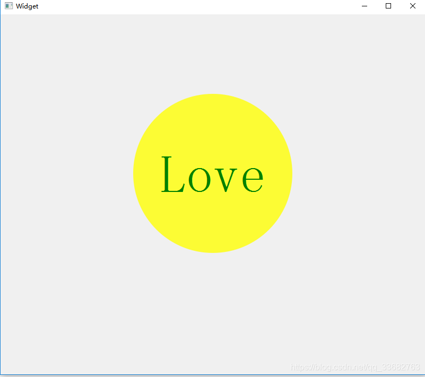Maximize the Widget window
This screenshot has height=377, width=425.
coord(388,6)
